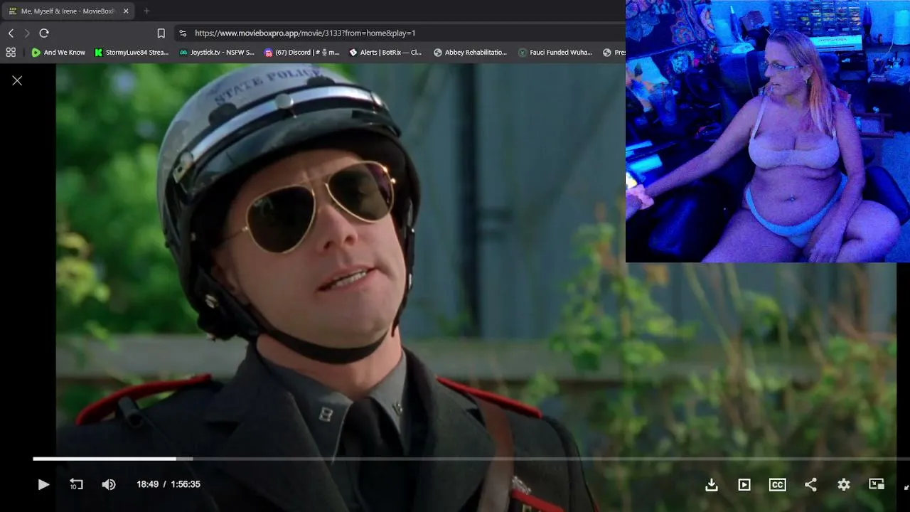This screenshot has width=910, height=512.
Task: Open the Fauci Funded Wuhan bookmark
Action: 556,53
